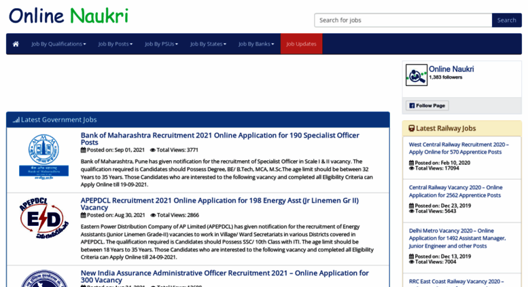
Task: Open Bank of Maharashtra Recruitment 2021 job link
Action: [x=220, y=139]
